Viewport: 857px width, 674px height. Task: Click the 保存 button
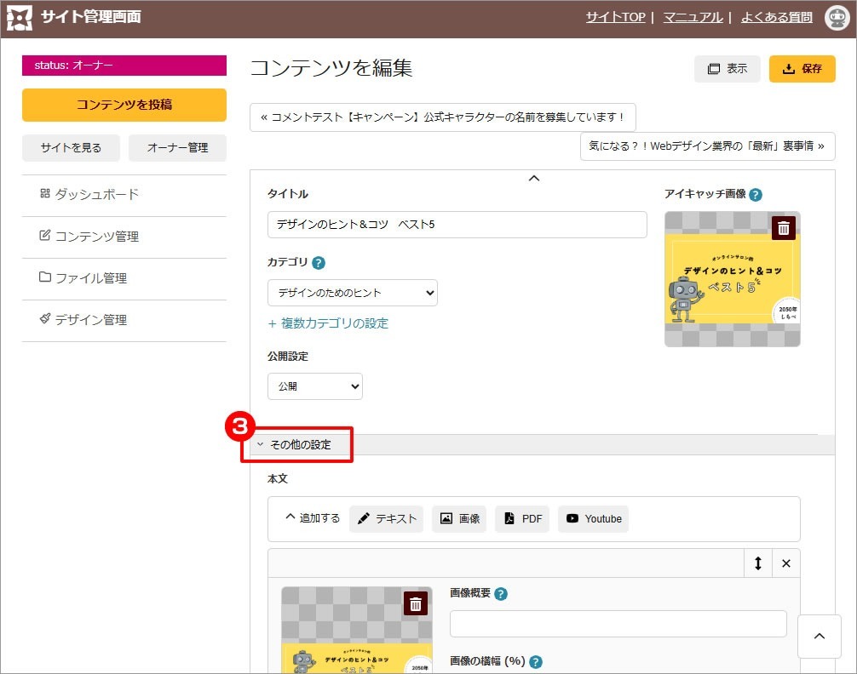click(x=802, y=69)
